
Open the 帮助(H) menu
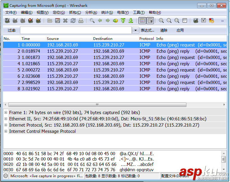[155, 13]
